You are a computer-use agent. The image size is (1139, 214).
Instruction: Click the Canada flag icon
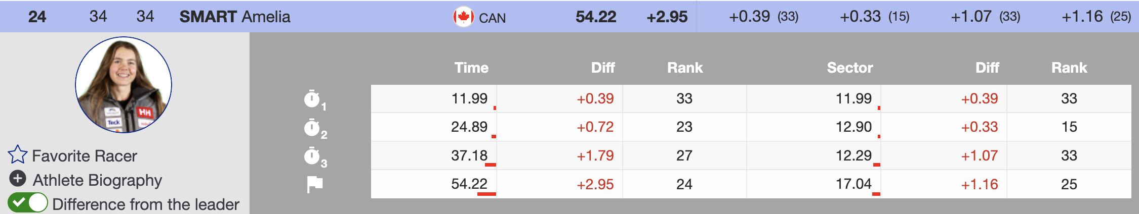pos(463,17)
